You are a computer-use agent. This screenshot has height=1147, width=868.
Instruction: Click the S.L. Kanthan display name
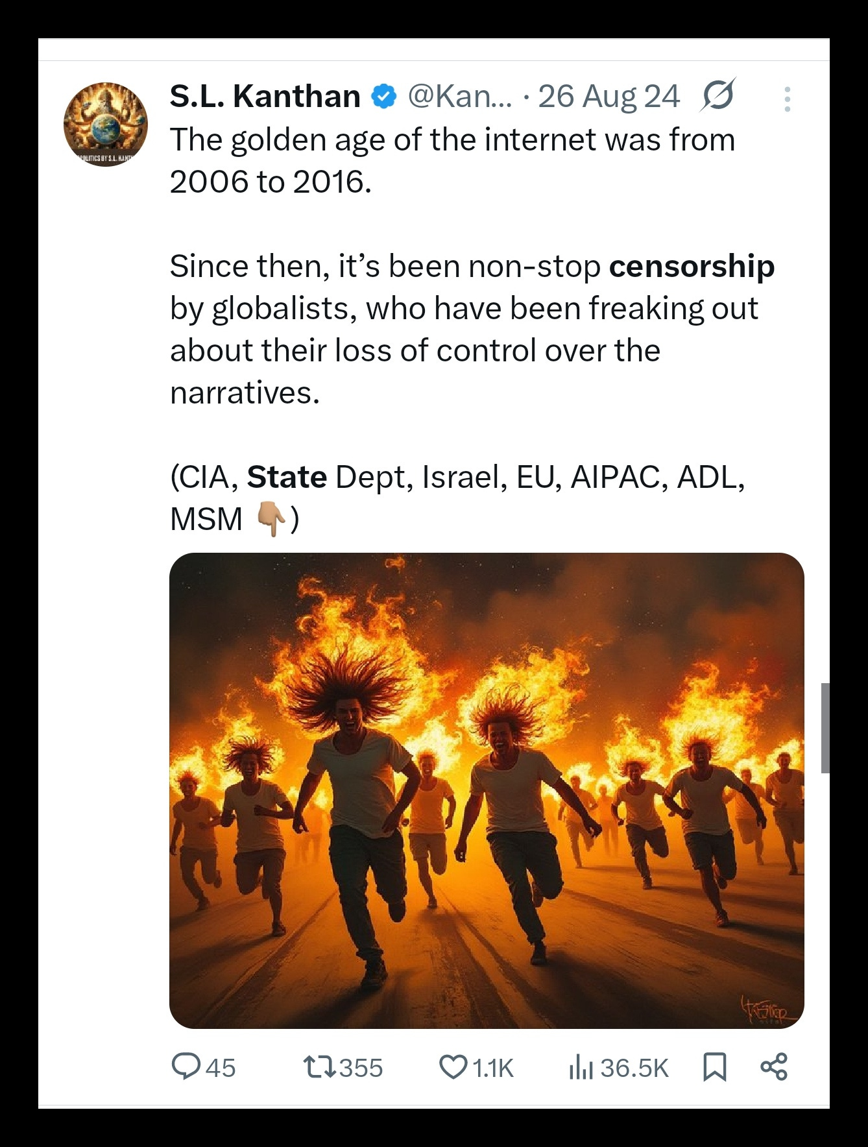[265, 97]
